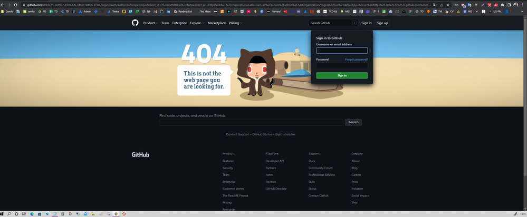Open Microsoft Edge from the taskbar
The width and height of the screenshot is (527, 217).
(x=32, y=214)
